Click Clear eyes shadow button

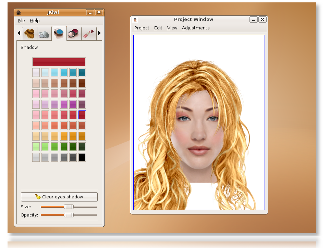click(59, 197)
